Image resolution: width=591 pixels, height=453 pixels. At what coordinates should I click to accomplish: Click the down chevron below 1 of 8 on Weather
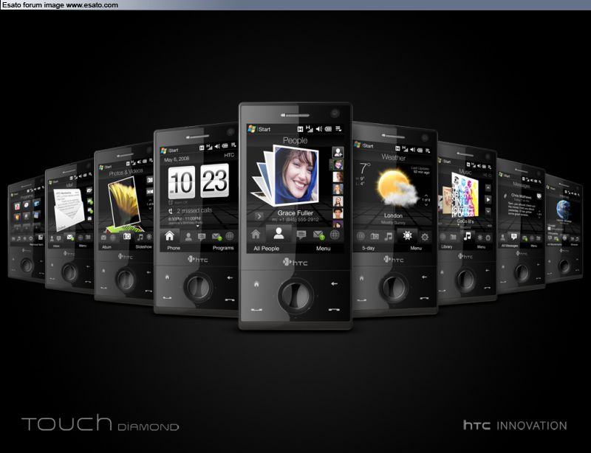pyautogui.click(x=426, y=204)
